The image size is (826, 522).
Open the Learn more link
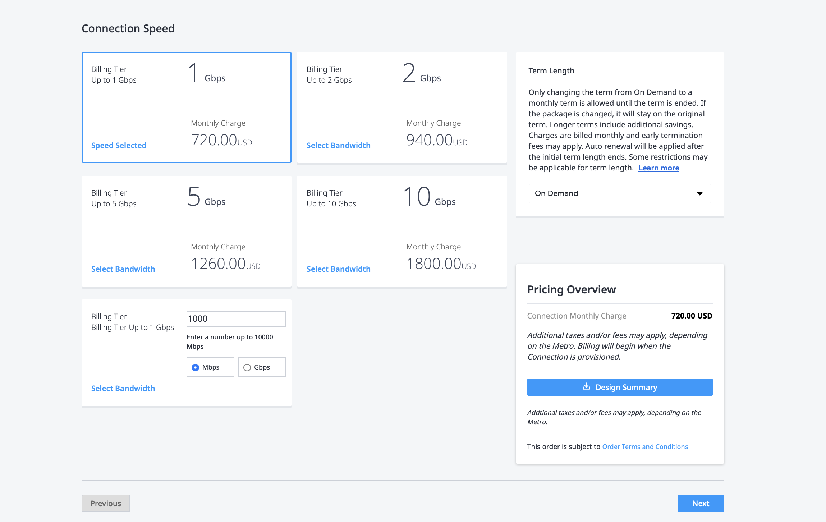658,168
